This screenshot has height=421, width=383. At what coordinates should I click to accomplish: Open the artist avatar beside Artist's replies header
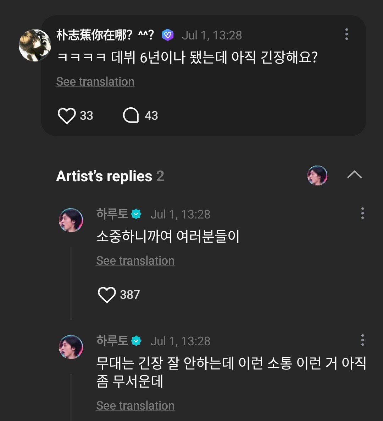317,175
